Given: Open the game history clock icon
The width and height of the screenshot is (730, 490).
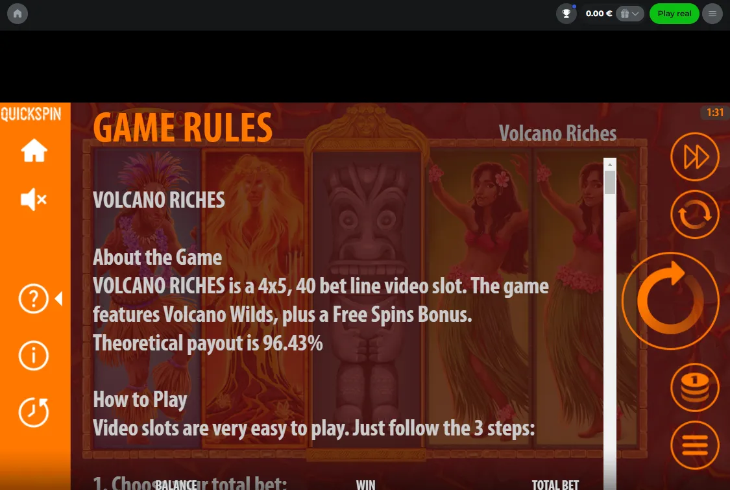Looking at the screenshot, I should pyautogui.click(x=34, y=412).
